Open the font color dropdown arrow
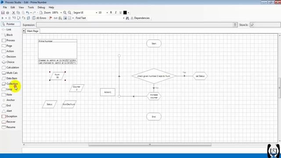Image resolution: width=281 pixels, height=158 pixels. tap(129, 13)
